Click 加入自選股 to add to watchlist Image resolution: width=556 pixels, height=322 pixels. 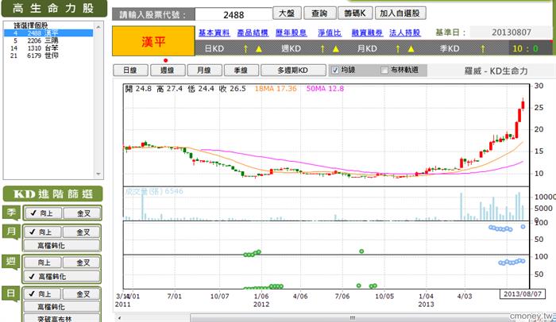(400, 13)
